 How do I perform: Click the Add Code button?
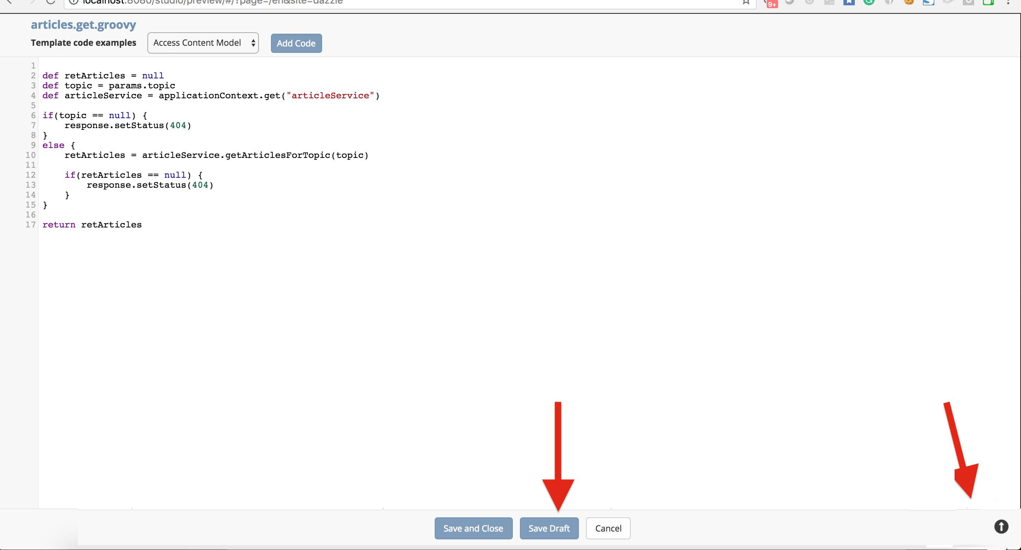pyautogui.click(x=296, y=43)
